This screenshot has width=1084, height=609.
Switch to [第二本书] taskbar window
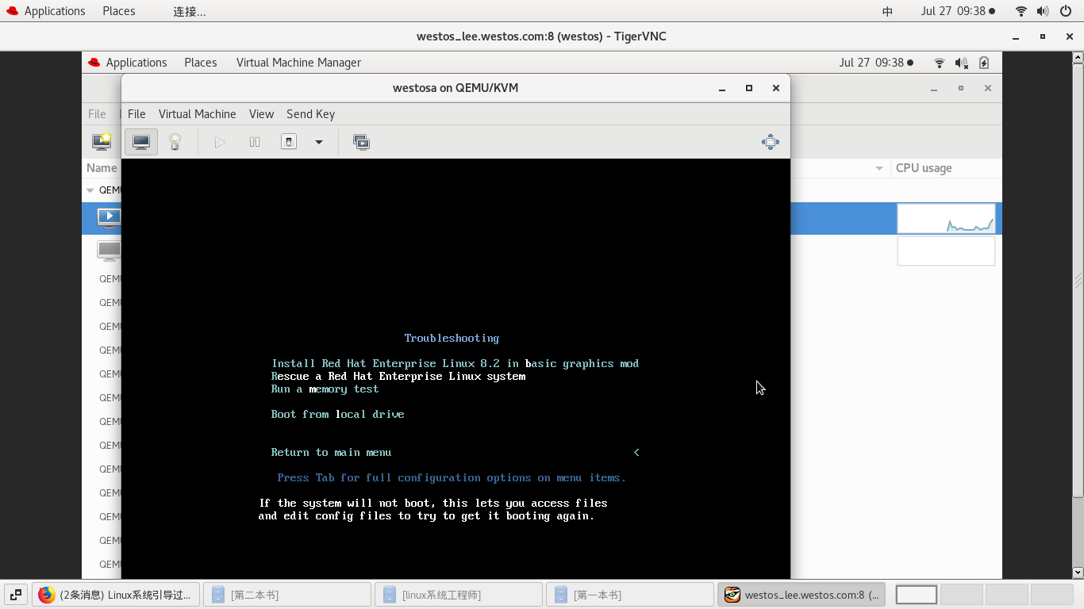pyautogui.click(x=287, y=595)
